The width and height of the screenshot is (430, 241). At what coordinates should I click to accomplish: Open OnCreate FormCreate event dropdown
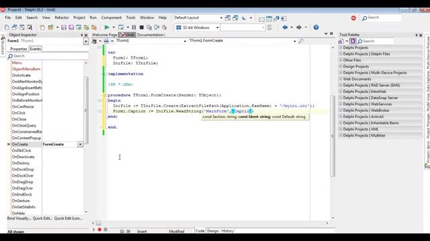point(80,145)
